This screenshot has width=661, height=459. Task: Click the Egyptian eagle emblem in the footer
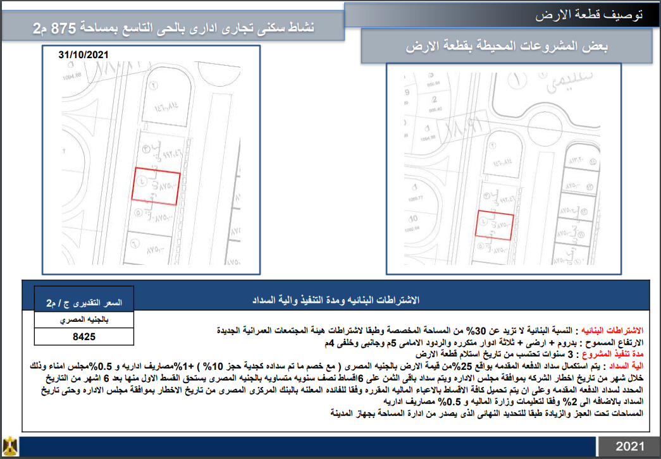[x=10, y=446]
